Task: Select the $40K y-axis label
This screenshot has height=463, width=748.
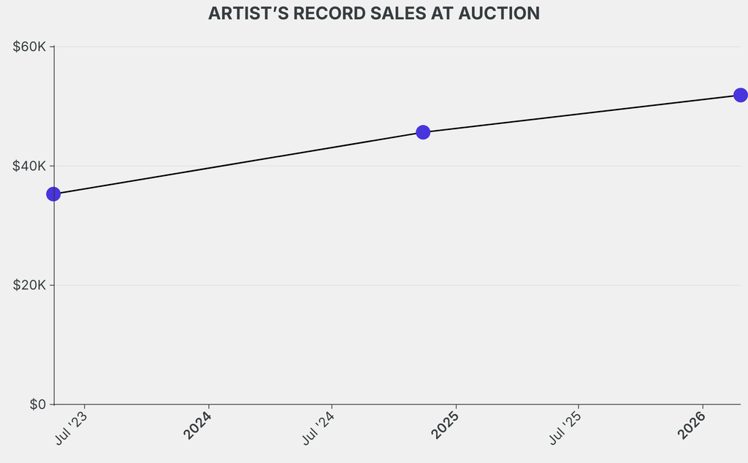Action: (30, 166)
